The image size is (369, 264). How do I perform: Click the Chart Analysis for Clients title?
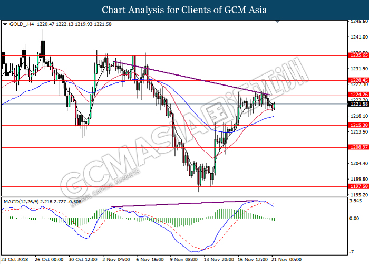click(184, 10)
